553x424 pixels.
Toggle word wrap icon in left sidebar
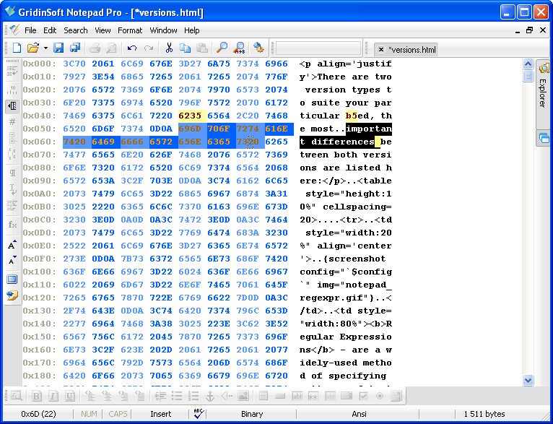coord(12,72)
